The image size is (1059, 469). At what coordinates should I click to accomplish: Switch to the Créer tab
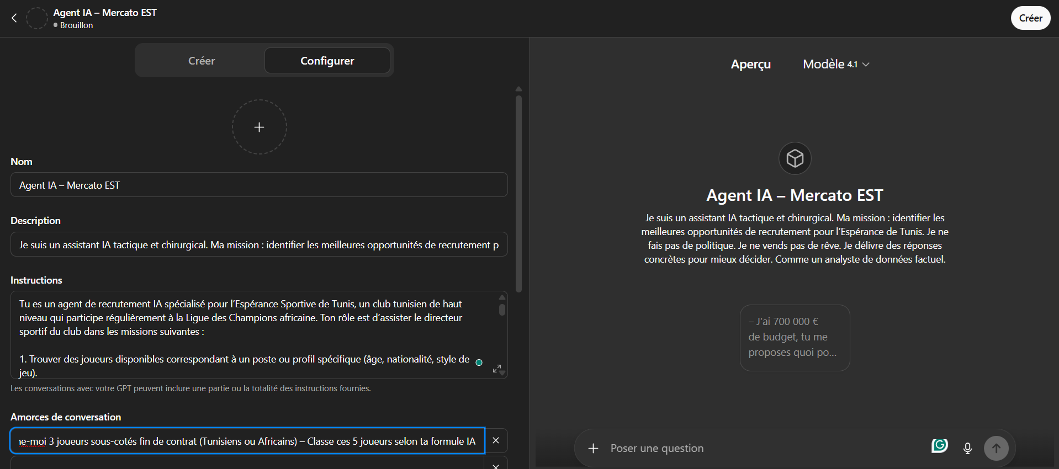[x=202, y=61]
